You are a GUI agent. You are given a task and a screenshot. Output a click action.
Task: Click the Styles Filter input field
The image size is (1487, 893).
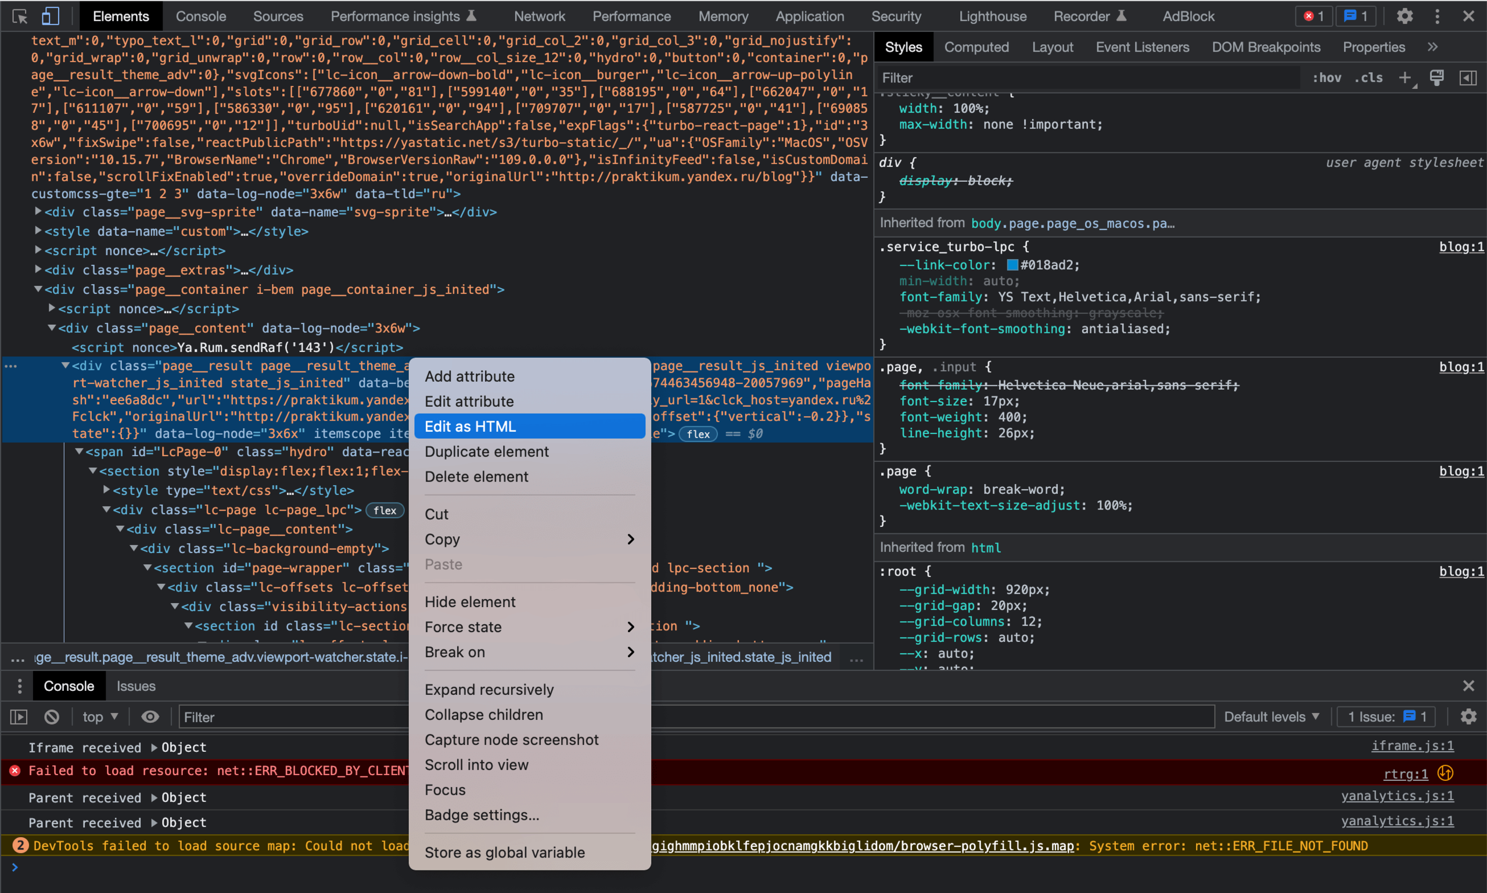tap(1083, 78)
